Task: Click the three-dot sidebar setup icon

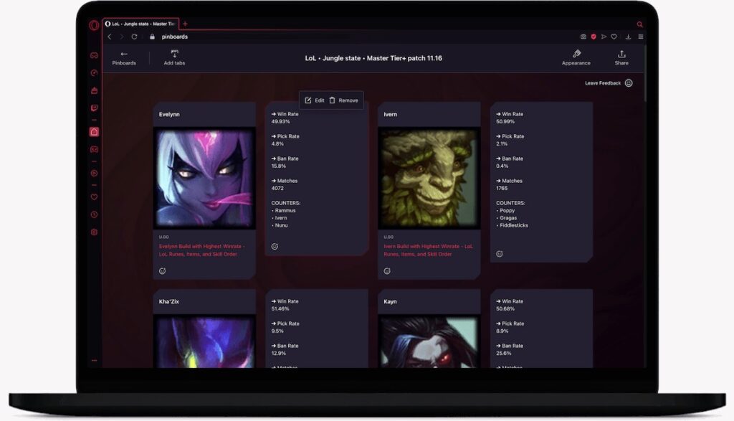Action: click(94, 361)
